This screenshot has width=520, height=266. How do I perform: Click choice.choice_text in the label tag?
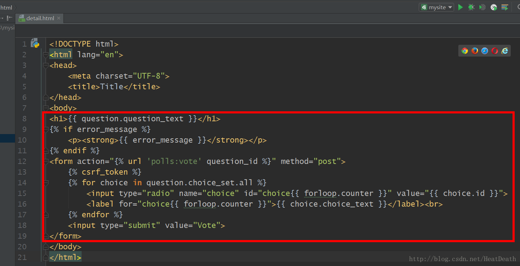coord(332,204)
